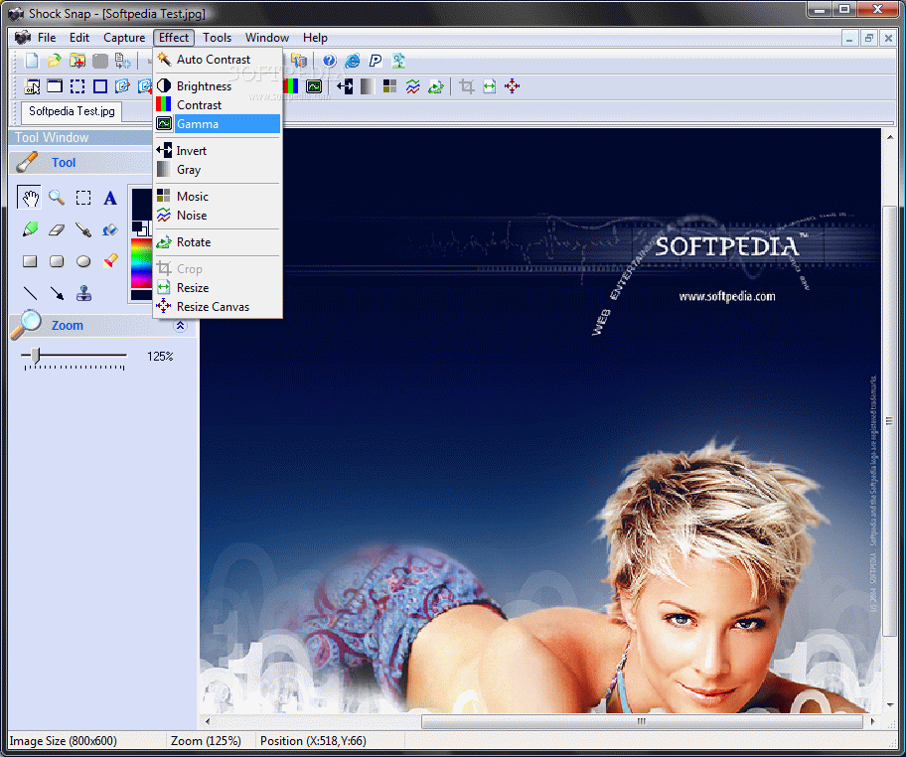Select the paint bucket fill tool
Screen dimensions: 906x757
[110, 230]
